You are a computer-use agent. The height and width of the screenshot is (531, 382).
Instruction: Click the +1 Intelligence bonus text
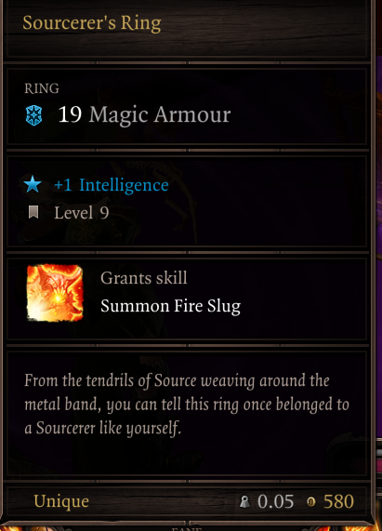pos(112,185)
